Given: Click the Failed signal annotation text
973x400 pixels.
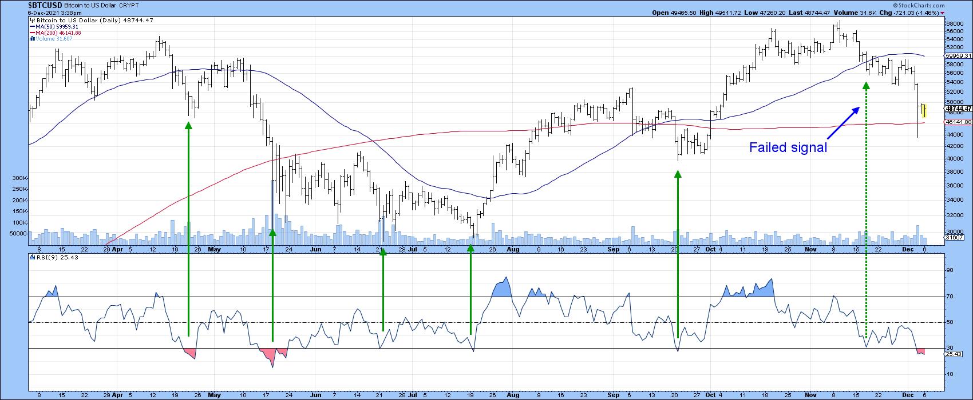Looking at the screenshot, I should (x=788, y=147).
